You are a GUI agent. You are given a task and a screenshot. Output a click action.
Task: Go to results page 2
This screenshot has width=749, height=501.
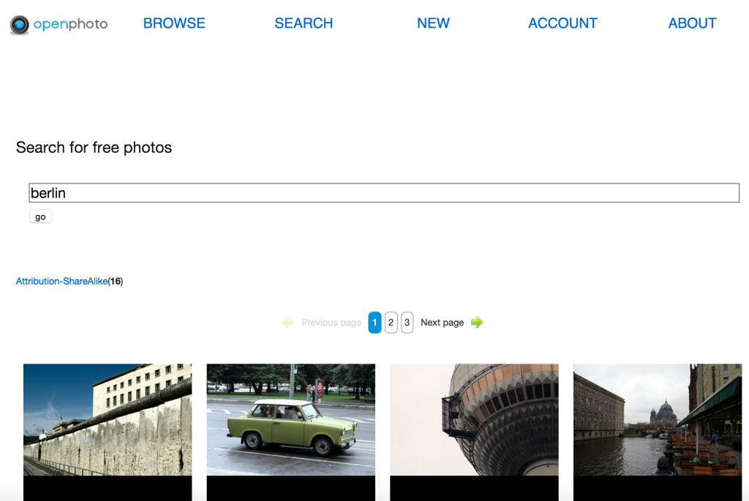pos(391,323)
